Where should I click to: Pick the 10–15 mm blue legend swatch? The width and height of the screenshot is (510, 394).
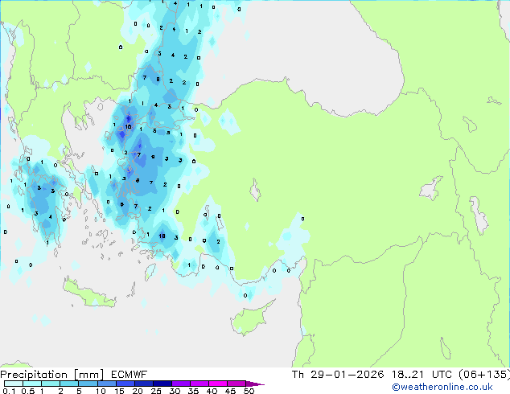click(x=106, y=384)
